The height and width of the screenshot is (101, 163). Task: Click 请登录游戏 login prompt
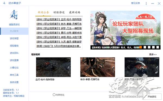(14, 25)
